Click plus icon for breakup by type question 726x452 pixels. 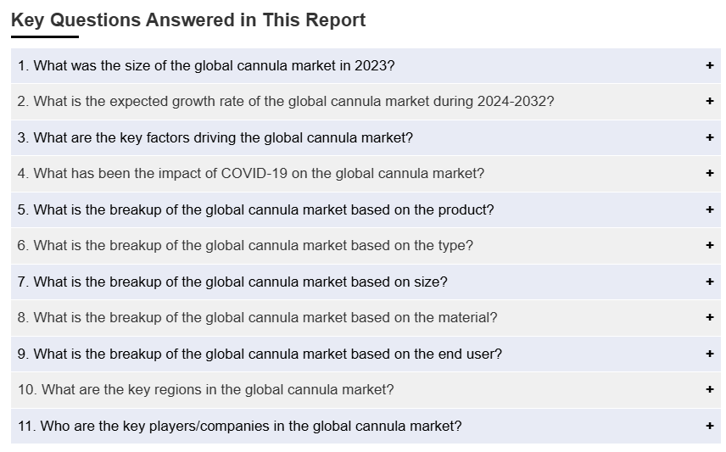(x=710, y=245)
